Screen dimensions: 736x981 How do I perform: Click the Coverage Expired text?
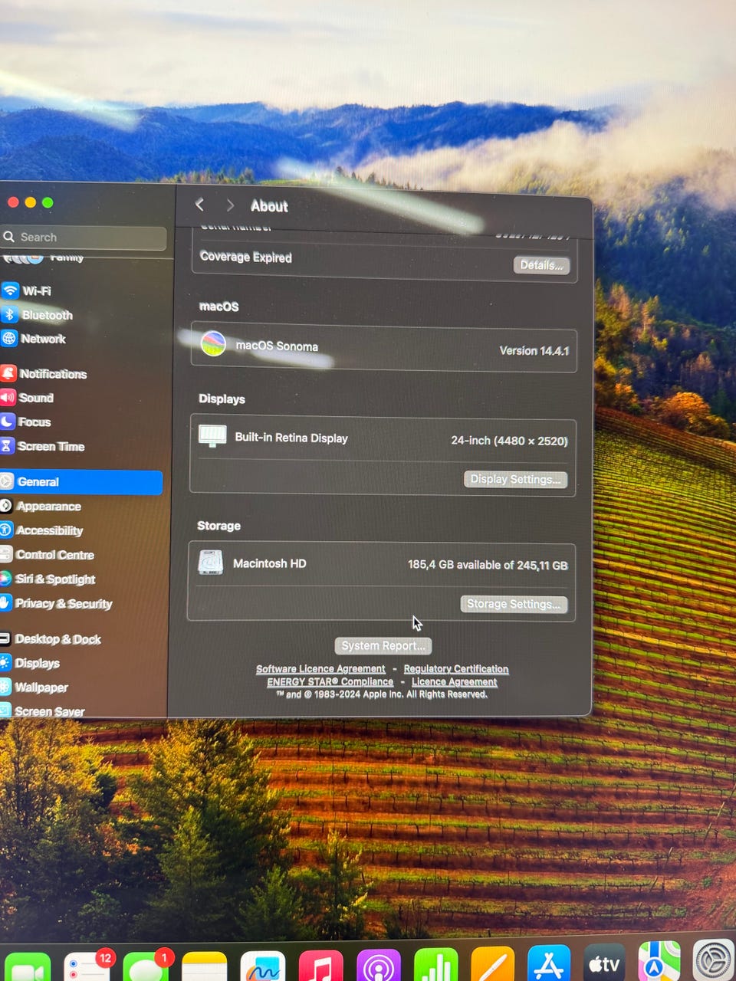click(245, 258)
